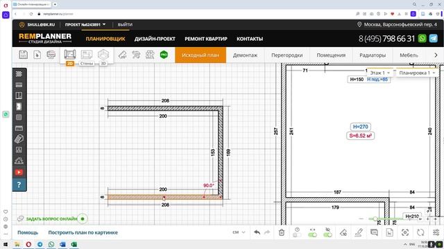
Task: Select the radiator tool in left sidebar
Action: (19, 84)
